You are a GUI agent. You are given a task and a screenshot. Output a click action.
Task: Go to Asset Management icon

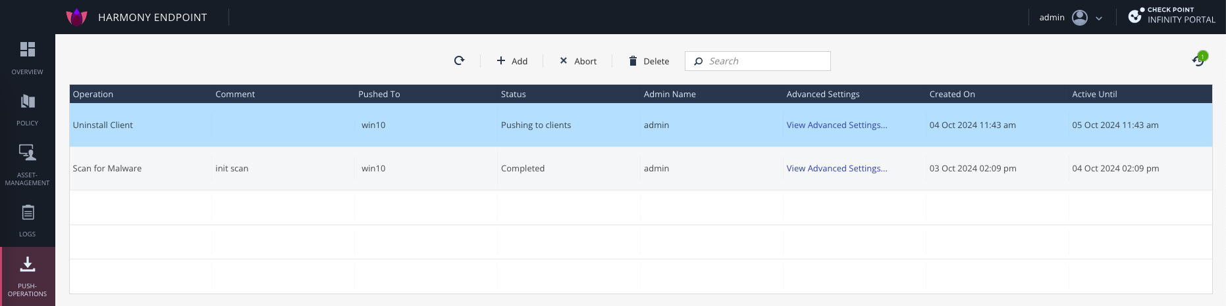pos(27,153)
